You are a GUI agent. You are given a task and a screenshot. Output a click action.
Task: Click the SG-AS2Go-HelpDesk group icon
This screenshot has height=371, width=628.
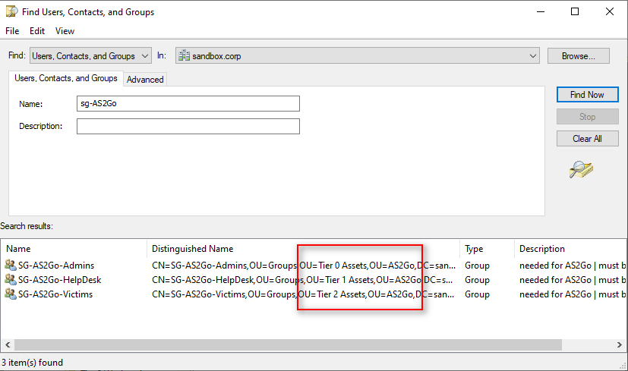click(x=11, y=280)
